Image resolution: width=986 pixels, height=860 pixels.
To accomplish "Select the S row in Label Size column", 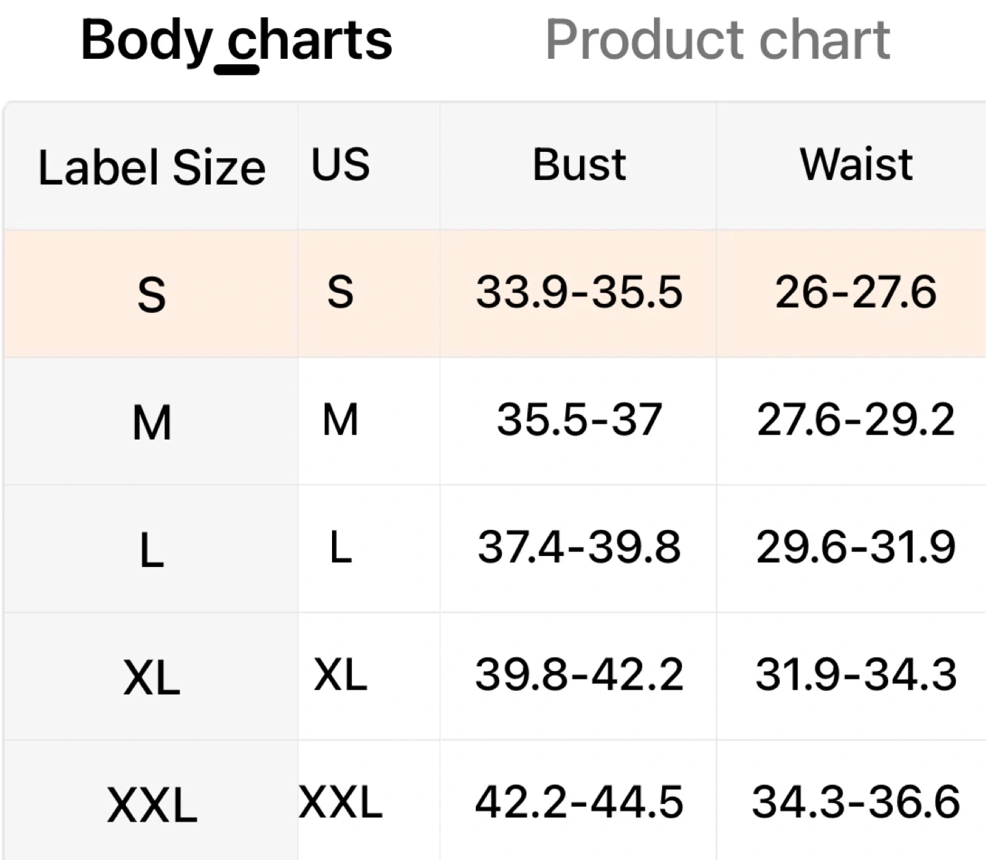I will [151, 295].
